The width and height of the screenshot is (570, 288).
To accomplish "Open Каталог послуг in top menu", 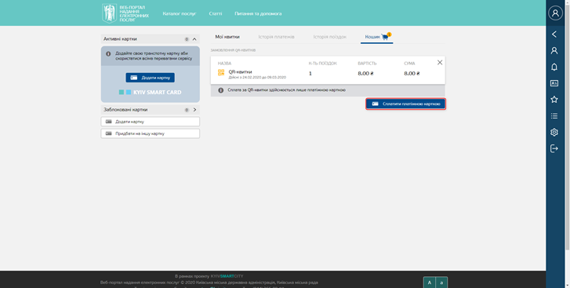I will click(x=180, y=14).
